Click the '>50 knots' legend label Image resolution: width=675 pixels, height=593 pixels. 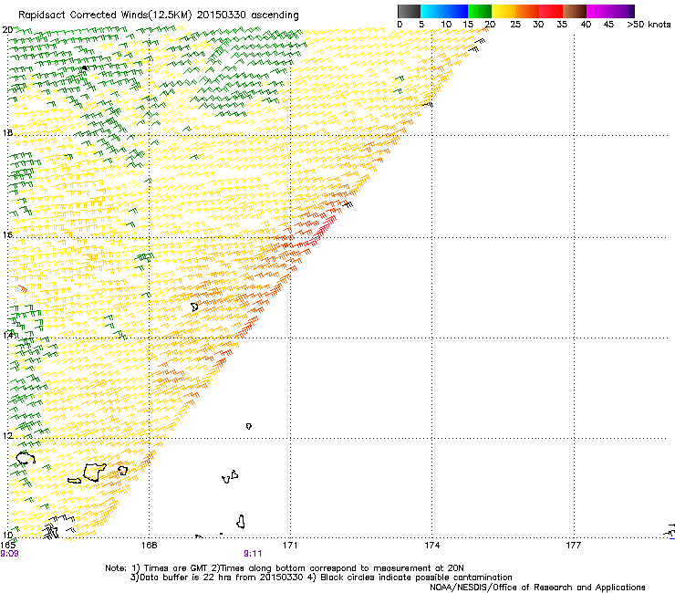point(649,25)
